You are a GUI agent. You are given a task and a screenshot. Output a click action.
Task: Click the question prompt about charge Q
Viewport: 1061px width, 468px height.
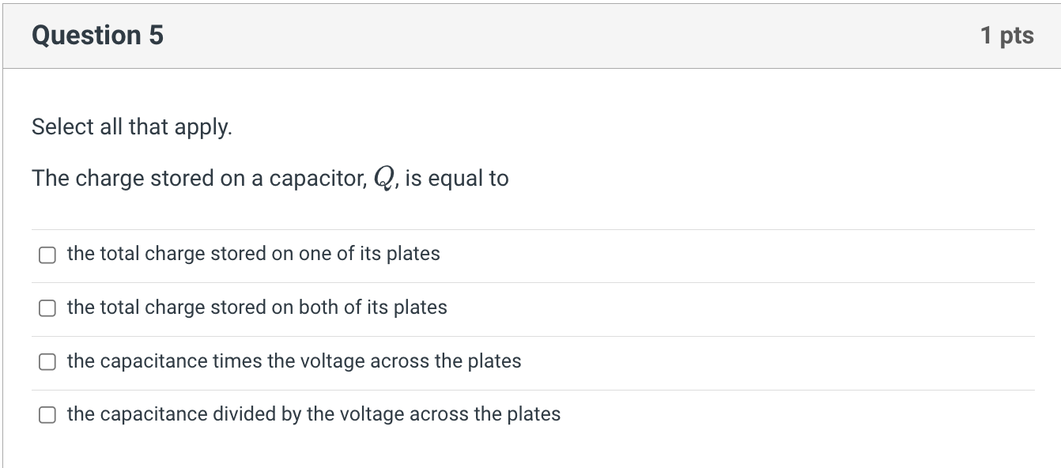click(269, 178)
